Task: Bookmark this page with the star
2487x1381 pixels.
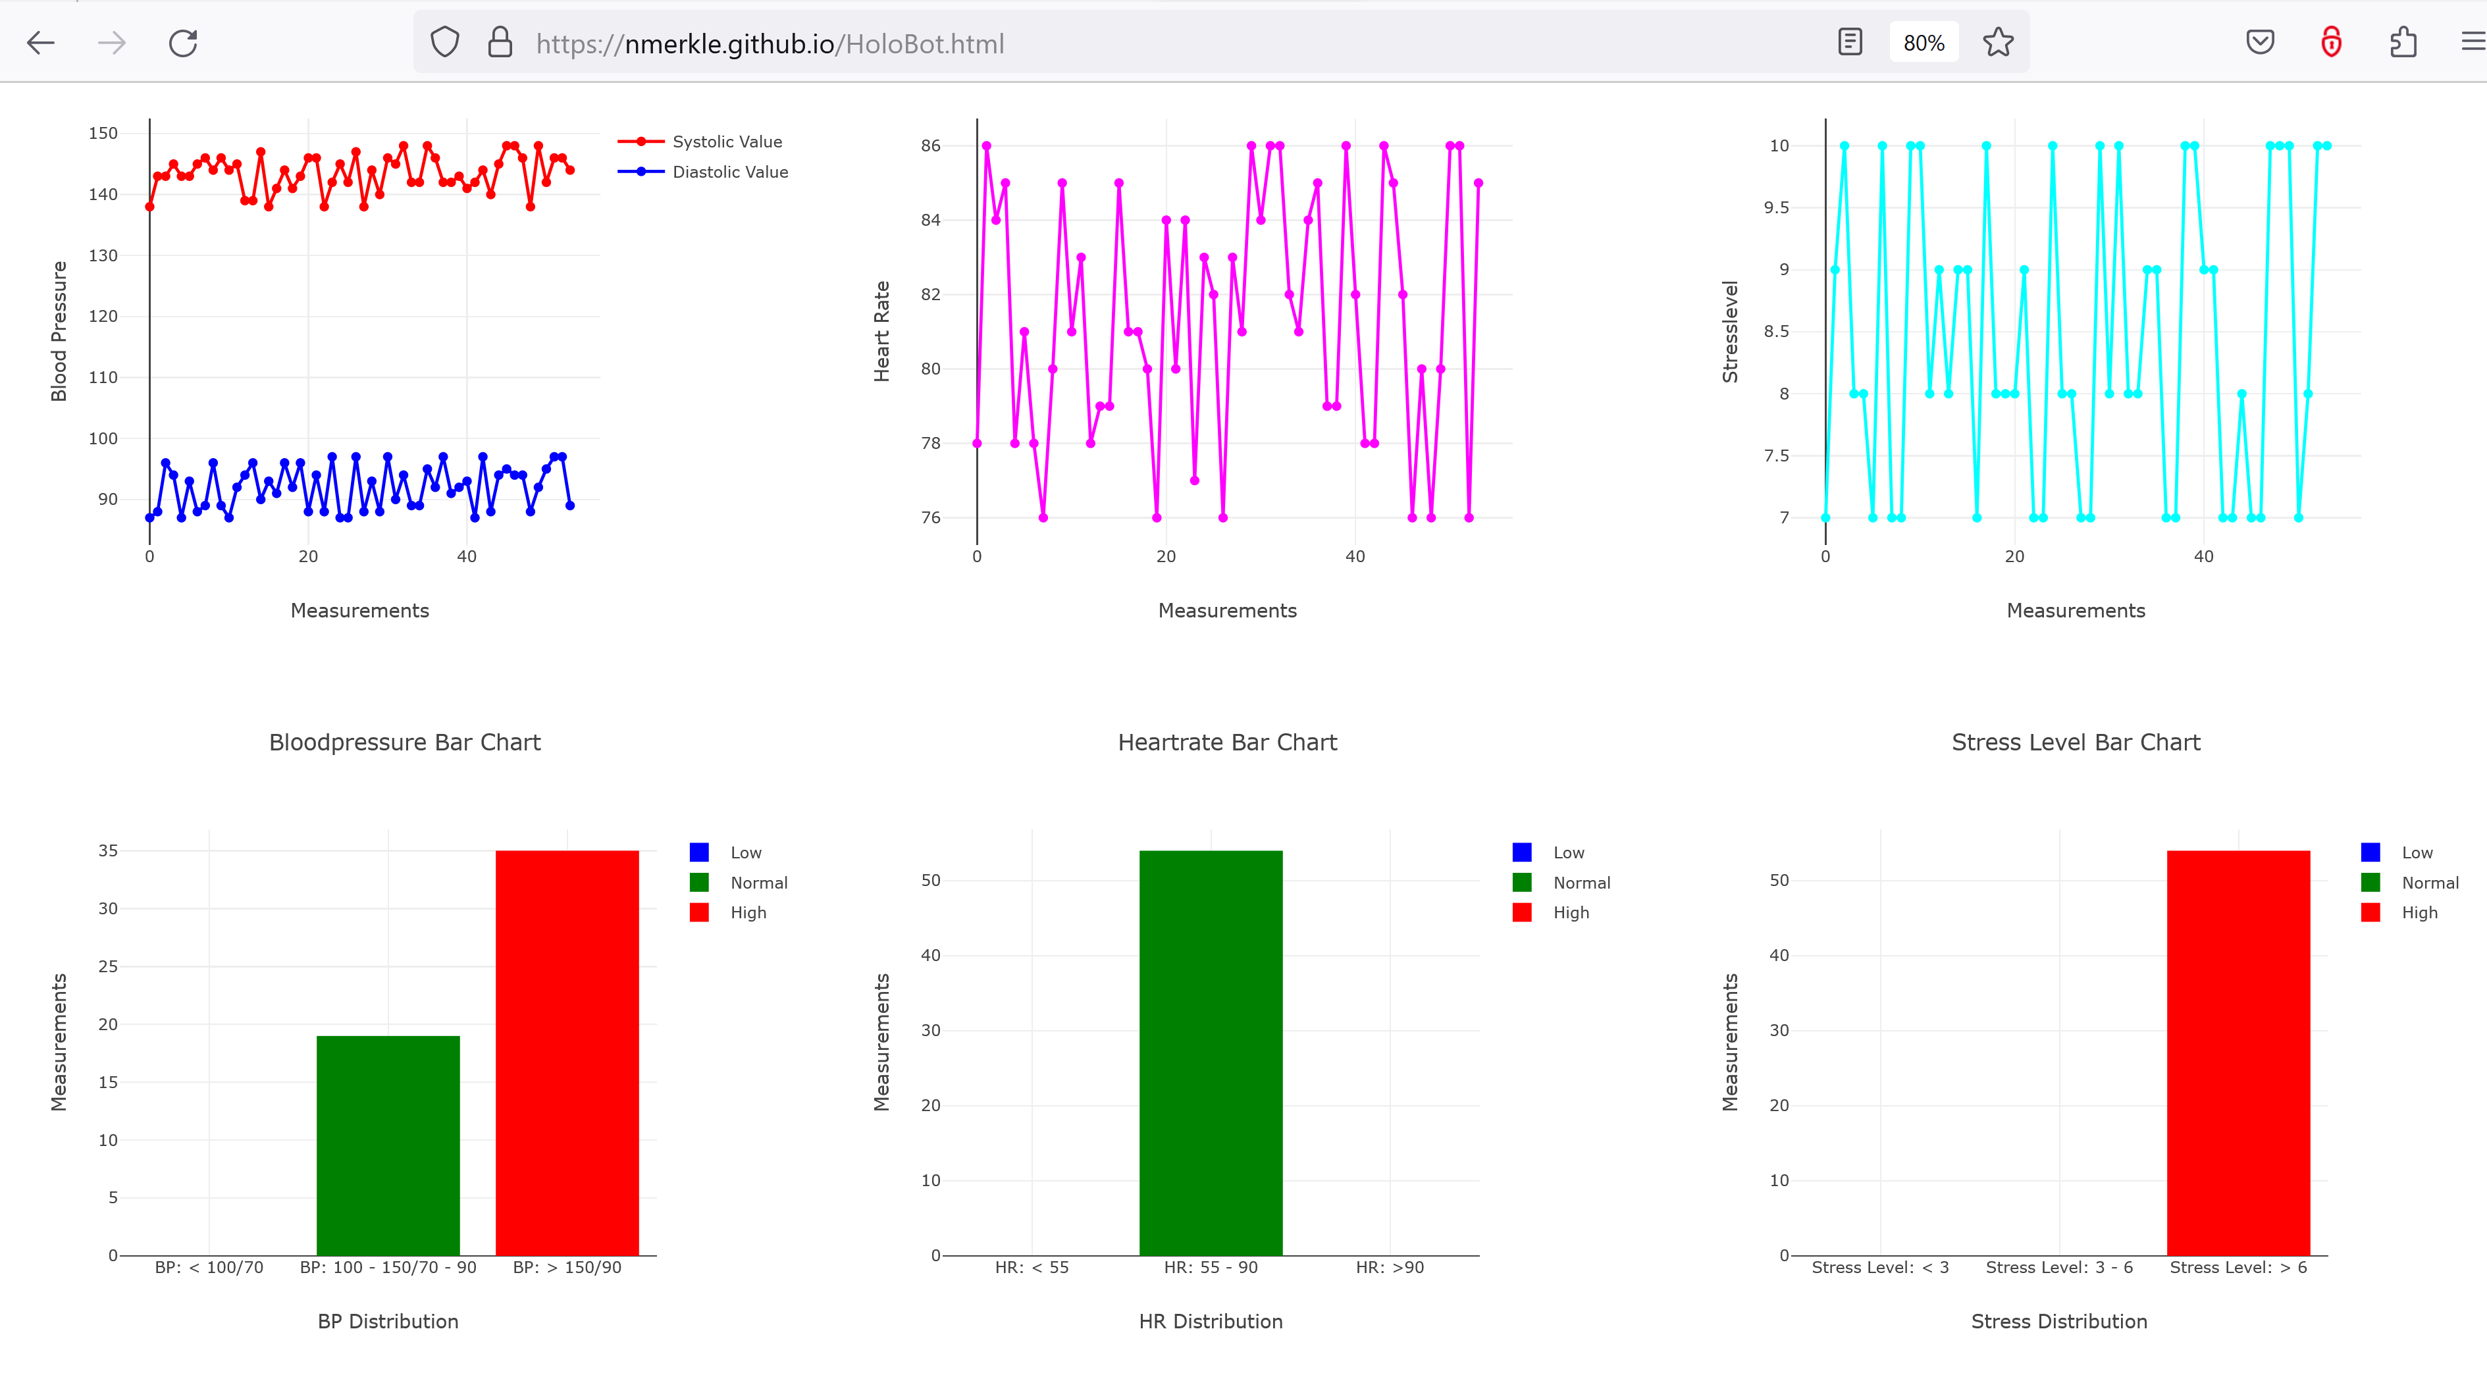Action: pyautogui.click(x=1997, y=43)
